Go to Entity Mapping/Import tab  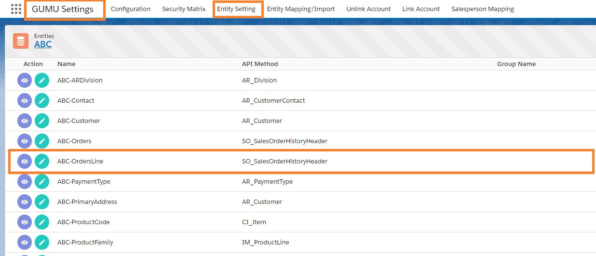pyautogui.click(x=301, y=9)
